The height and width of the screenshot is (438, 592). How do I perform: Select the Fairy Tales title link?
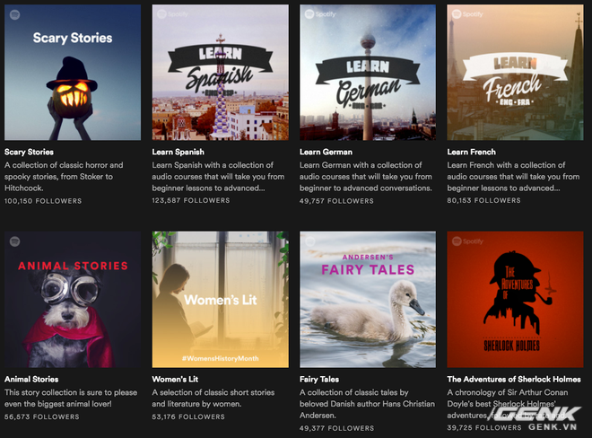point(319,379)
